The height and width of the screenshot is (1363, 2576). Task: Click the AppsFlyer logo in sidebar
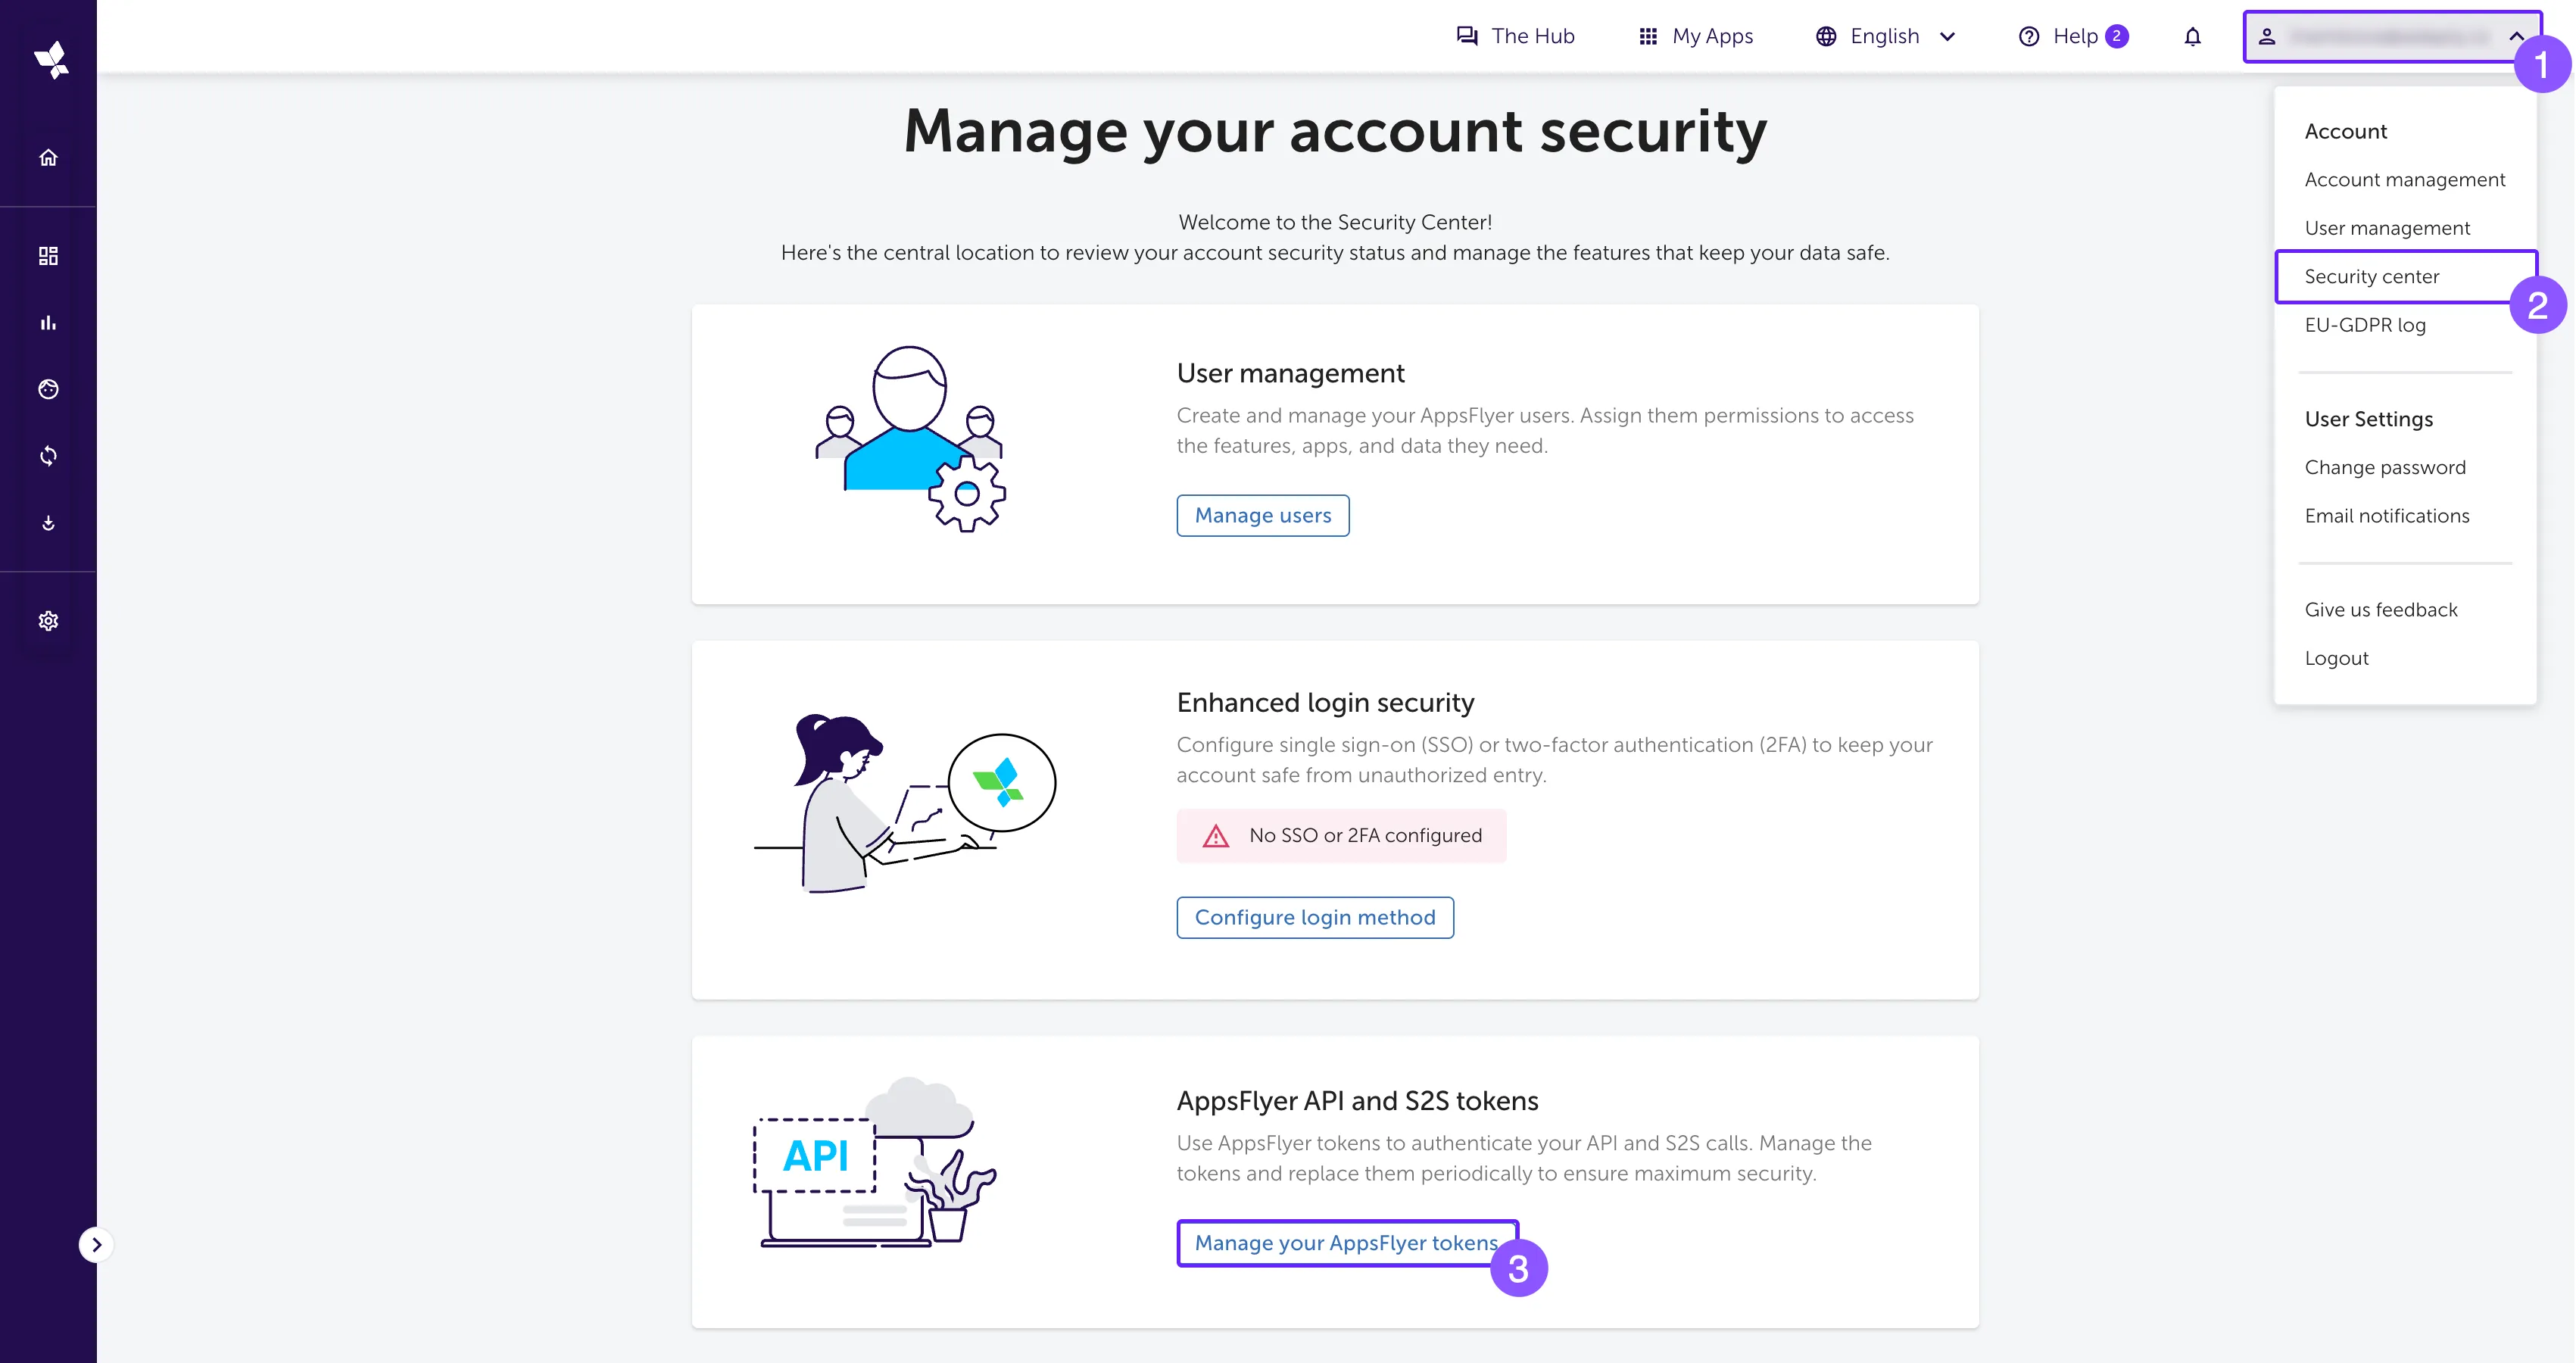click(50, 60)
